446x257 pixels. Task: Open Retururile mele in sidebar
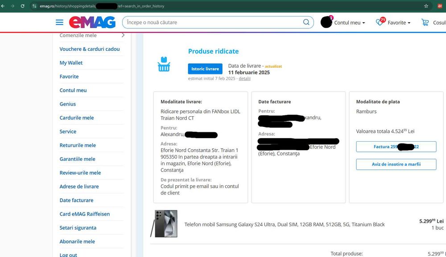coord(78,145)
